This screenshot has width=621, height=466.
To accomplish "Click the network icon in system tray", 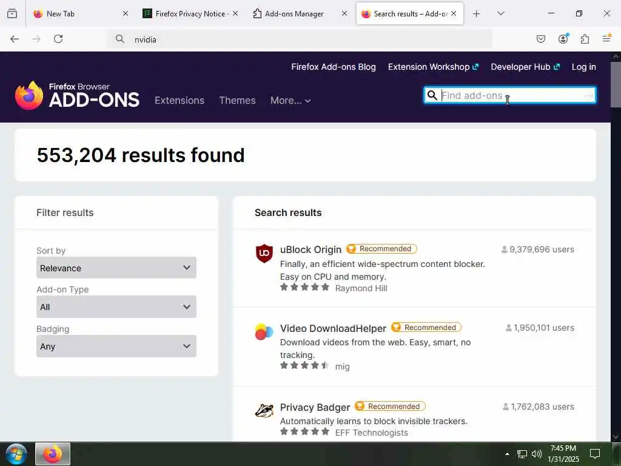I will tap(522, 454).
